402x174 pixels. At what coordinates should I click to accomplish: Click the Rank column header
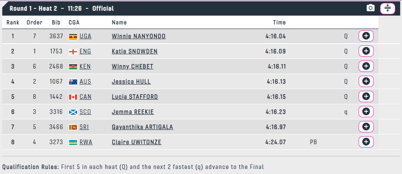coord(13,23)
